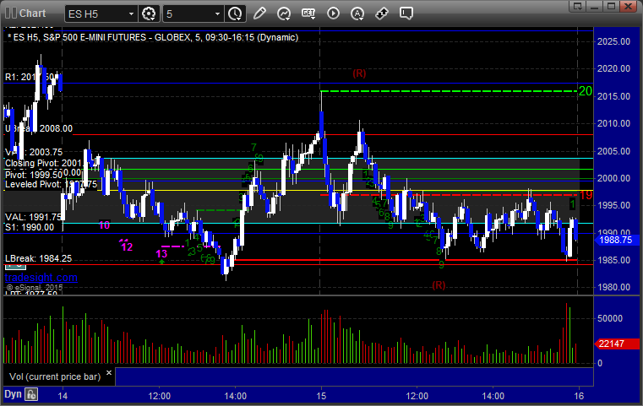Click the magenta 10 count marker
This screenshot has height=406, width=643.
click(104, 225)
